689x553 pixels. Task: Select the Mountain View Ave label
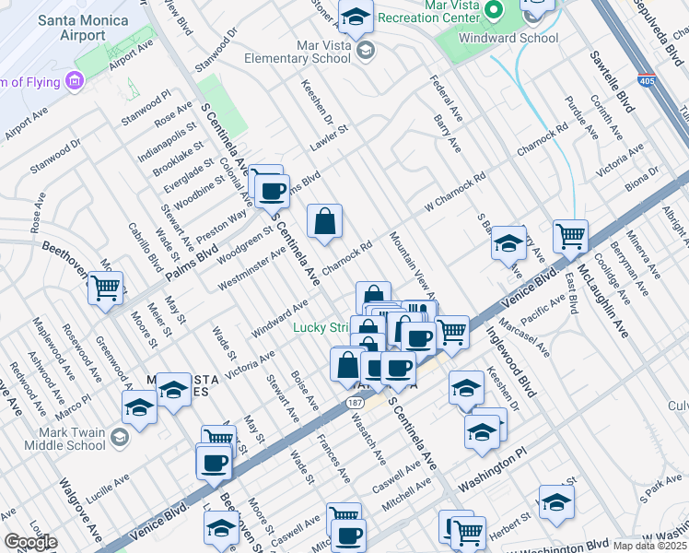[x=413, y=266]
